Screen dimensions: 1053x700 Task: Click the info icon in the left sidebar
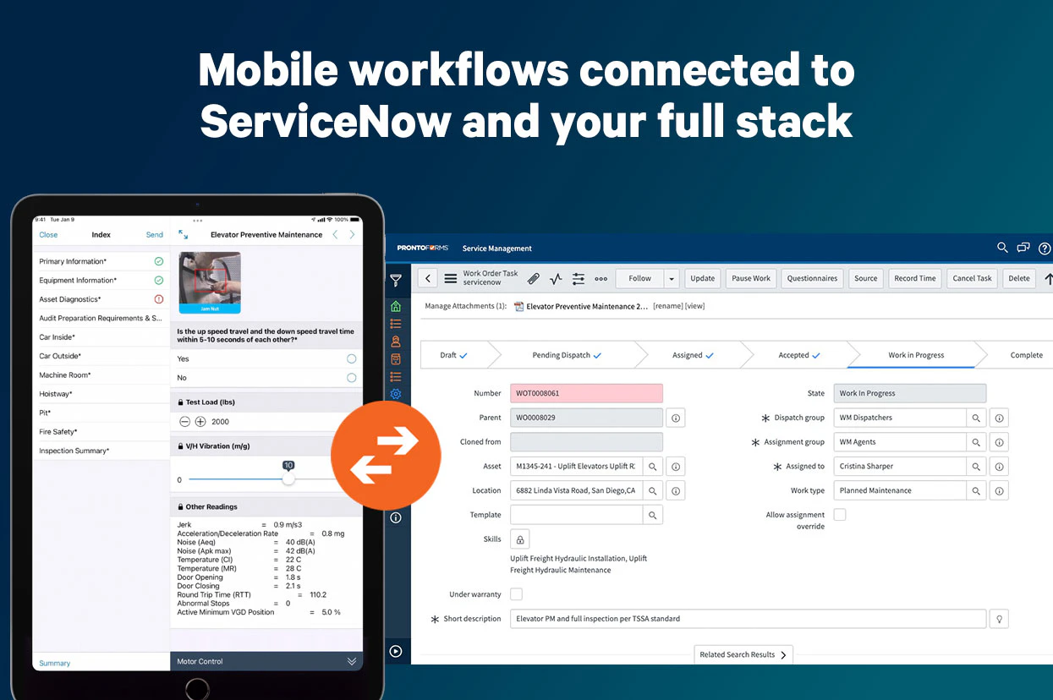pyautogui.click(x=396, y=517)
